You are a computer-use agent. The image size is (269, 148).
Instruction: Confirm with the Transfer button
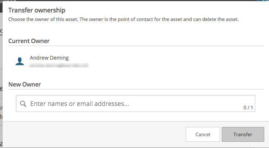point(243,134)
